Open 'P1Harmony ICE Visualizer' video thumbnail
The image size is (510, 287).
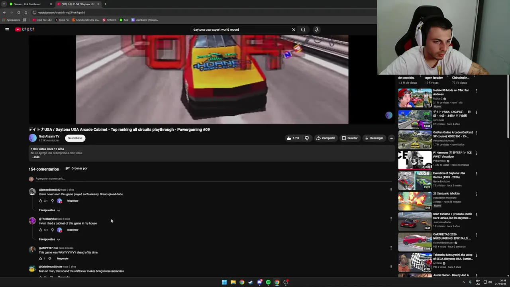(415, 160)
